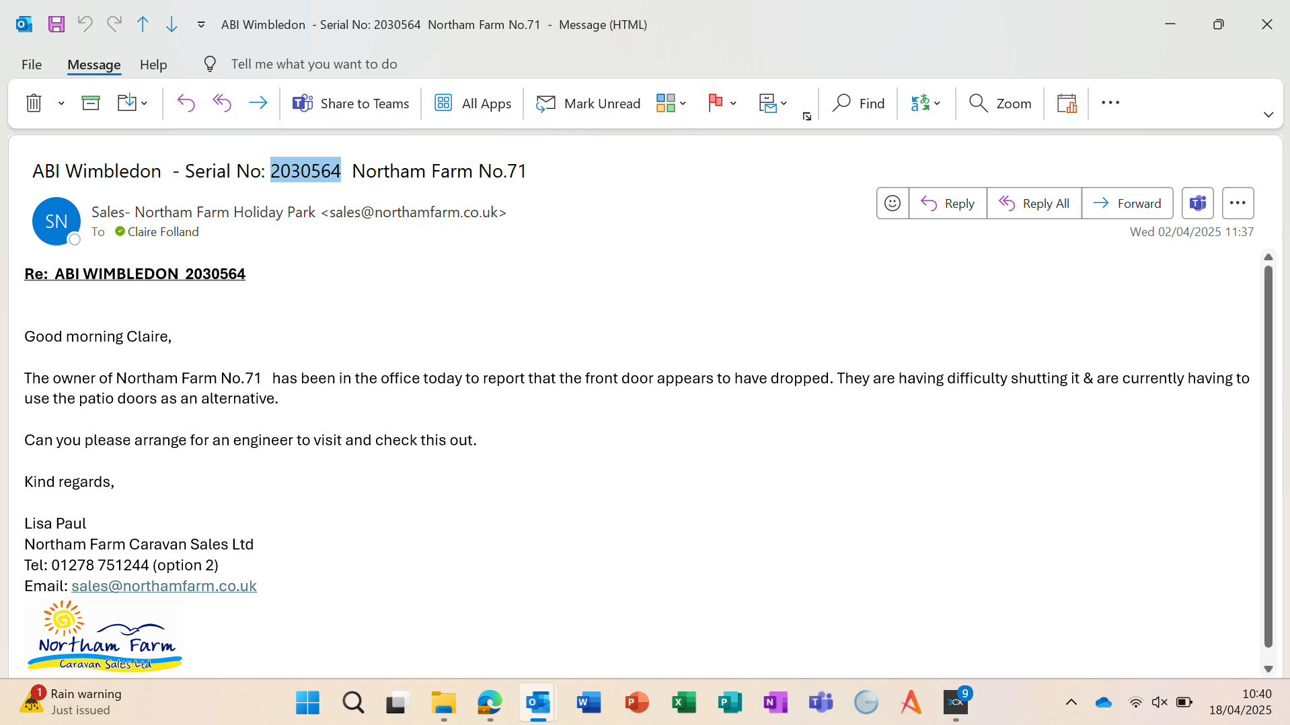Launch Microsoft Edge from taskbar

pos(490,703)
